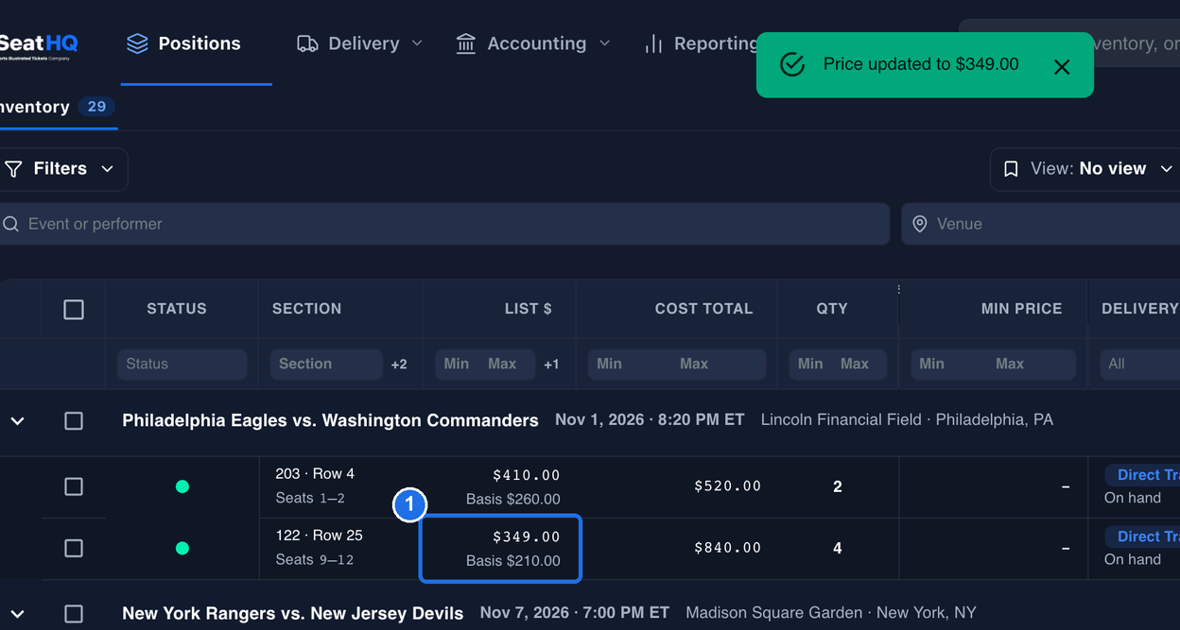Expand the Accounting chevron
The height and width of the screenshot is (630, 1180).
tap(605, 43)
